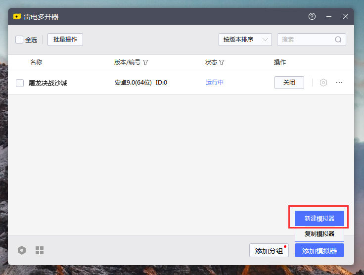This screenshot has width=364, height=275.
Task: Open the help question mark icon
Action: coord(312,16)
